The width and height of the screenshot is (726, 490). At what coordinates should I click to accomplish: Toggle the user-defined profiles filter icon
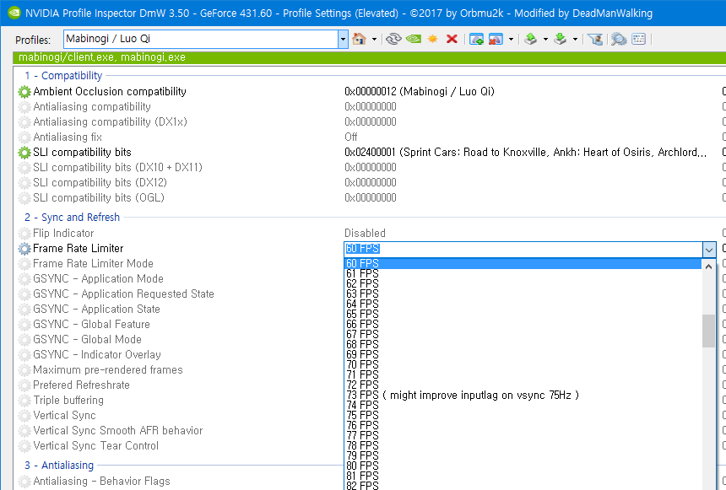point(595,39)
